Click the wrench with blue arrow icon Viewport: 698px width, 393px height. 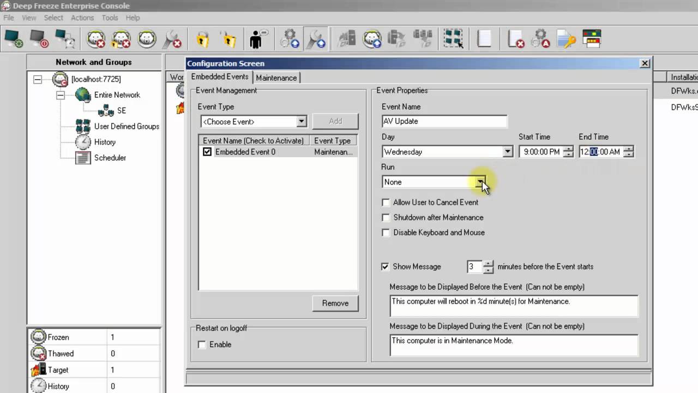coord(315,39)
